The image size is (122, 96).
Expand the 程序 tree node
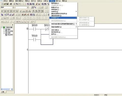click(x=4, y=29)
